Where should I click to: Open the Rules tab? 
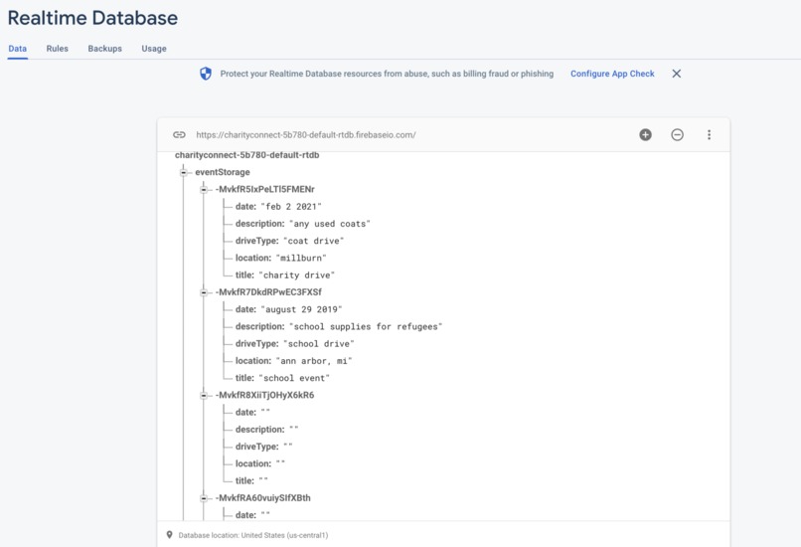tap(58, 49)
